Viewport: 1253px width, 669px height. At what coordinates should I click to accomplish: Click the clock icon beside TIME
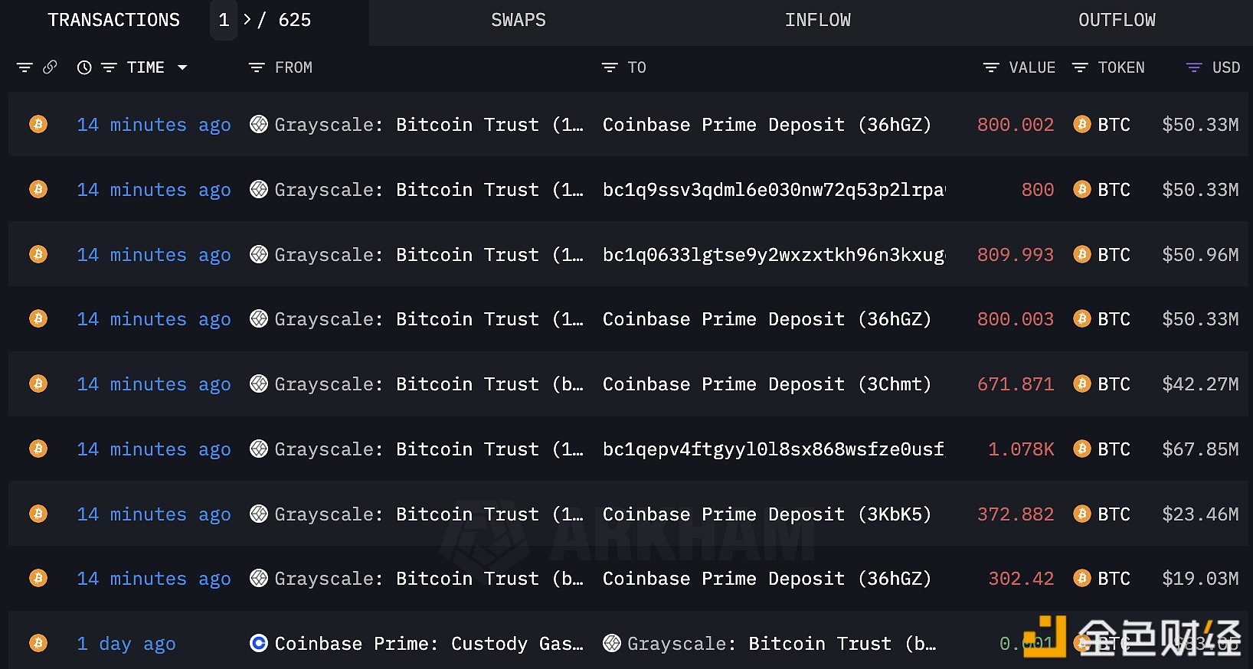(x=84, y=67)
